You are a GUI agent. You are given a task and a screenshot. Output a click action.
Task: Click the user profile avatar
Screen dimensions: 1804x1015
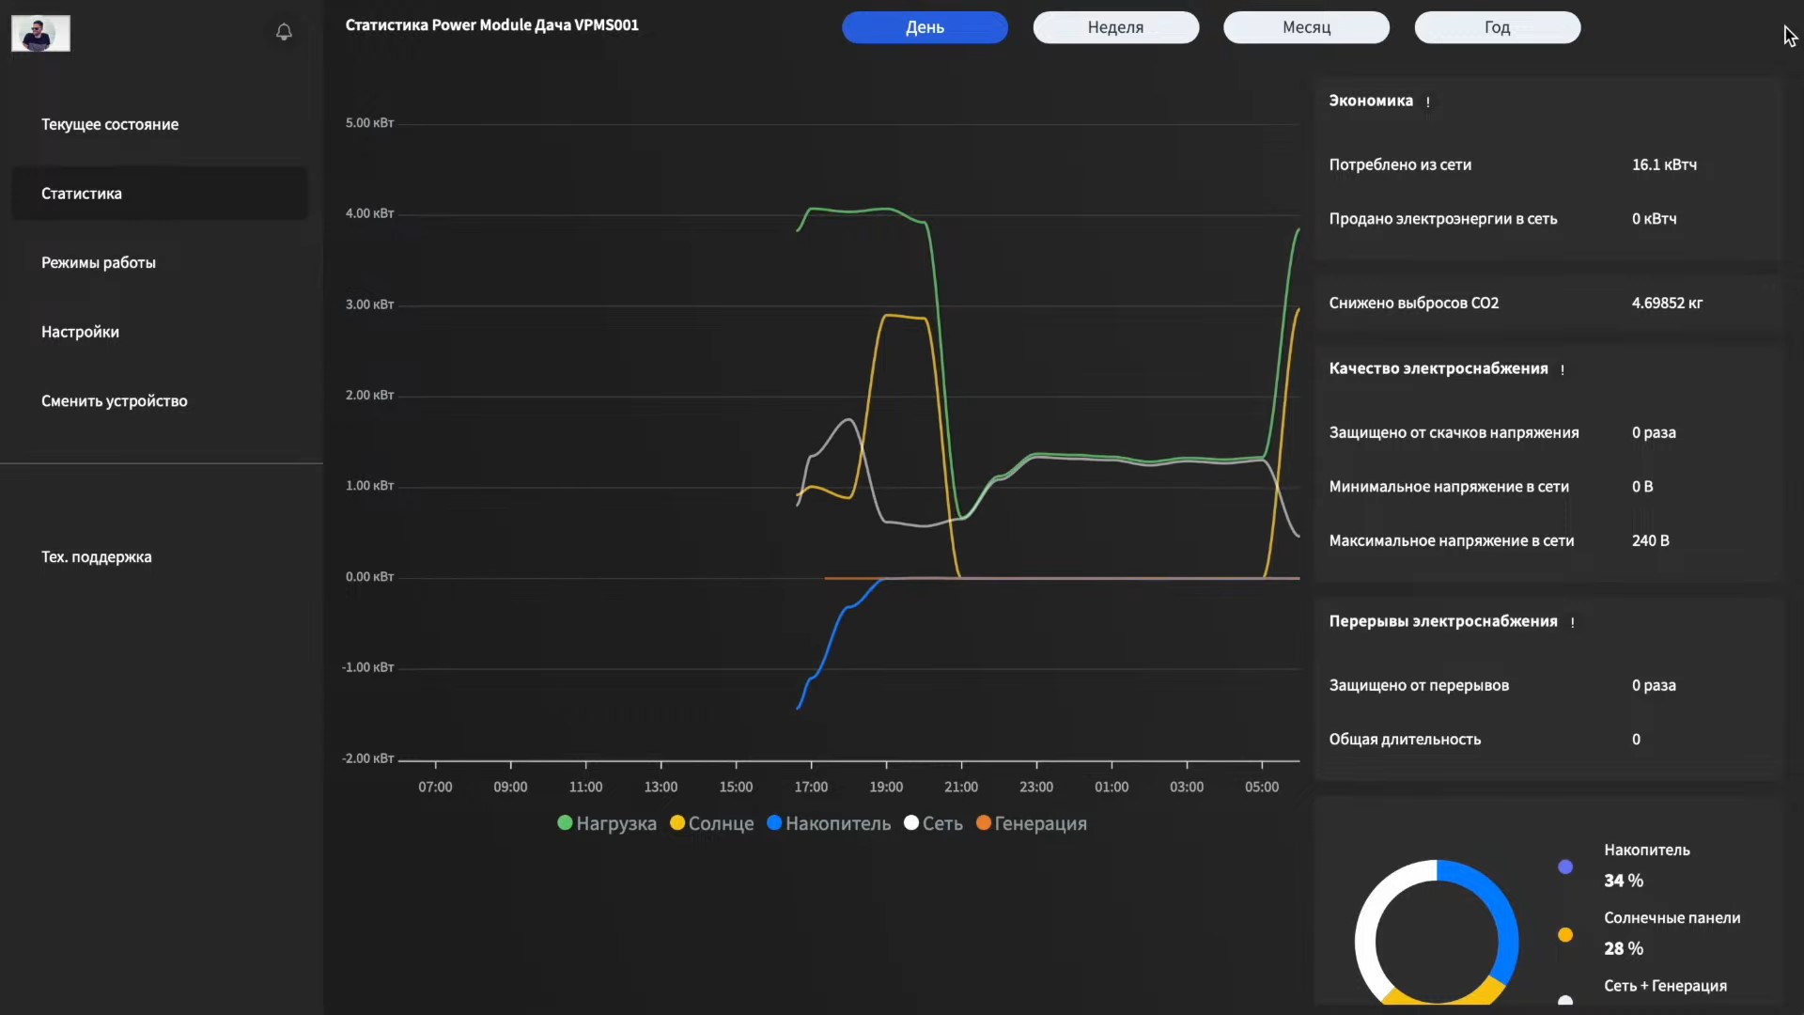pyautogui.click(x=40, y=32)
